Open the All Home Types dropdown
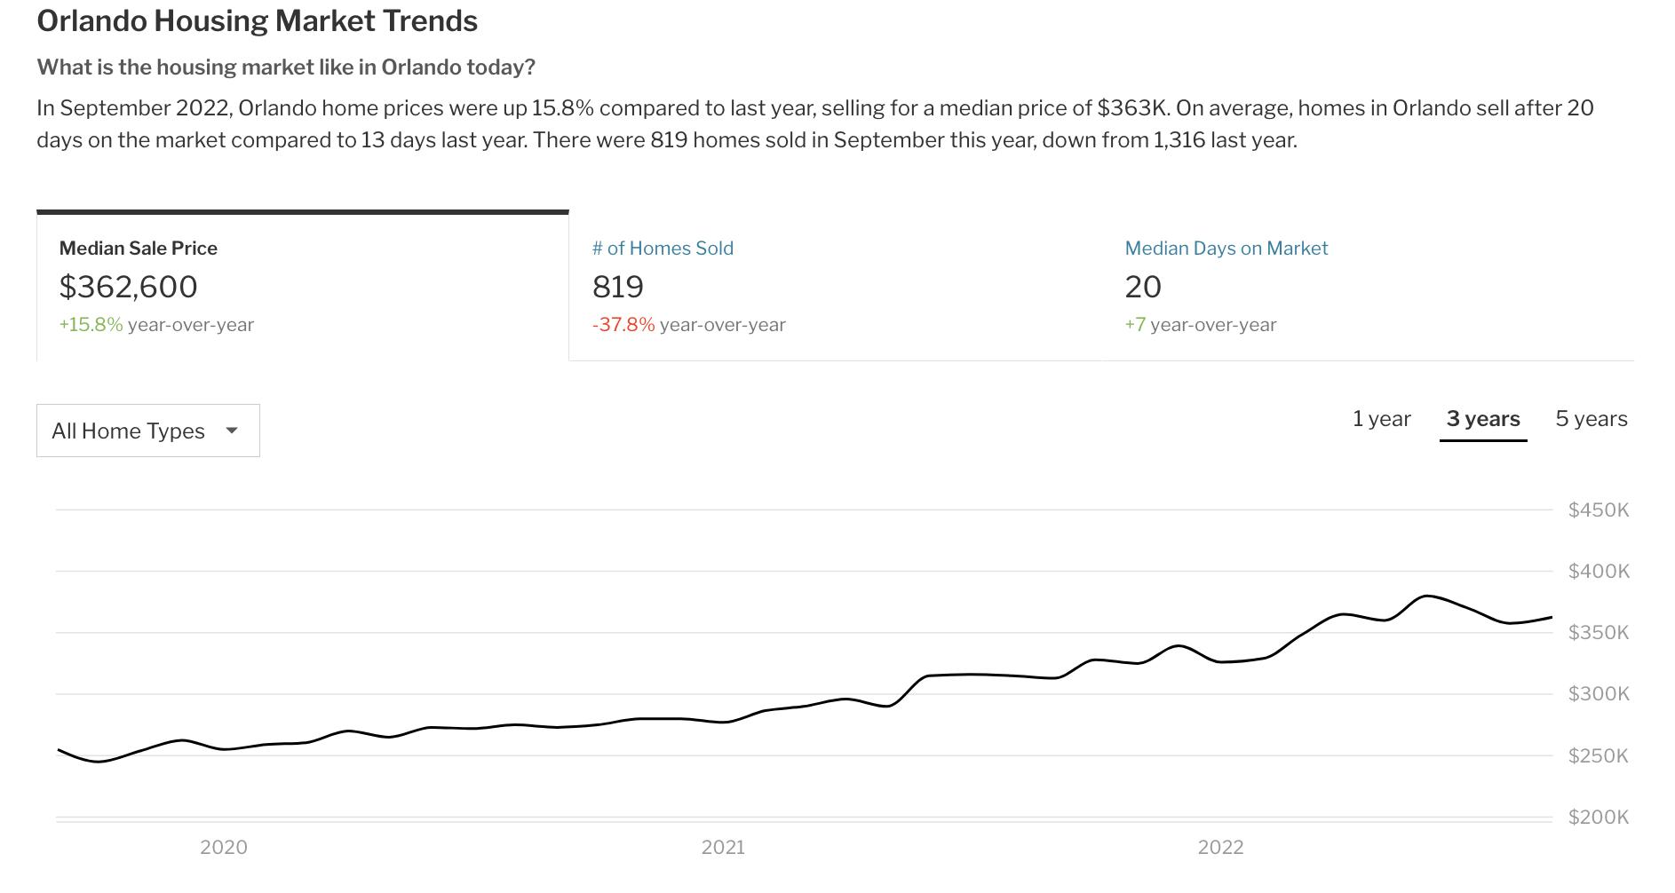1675x893 pixels. (x=147, y=431)
